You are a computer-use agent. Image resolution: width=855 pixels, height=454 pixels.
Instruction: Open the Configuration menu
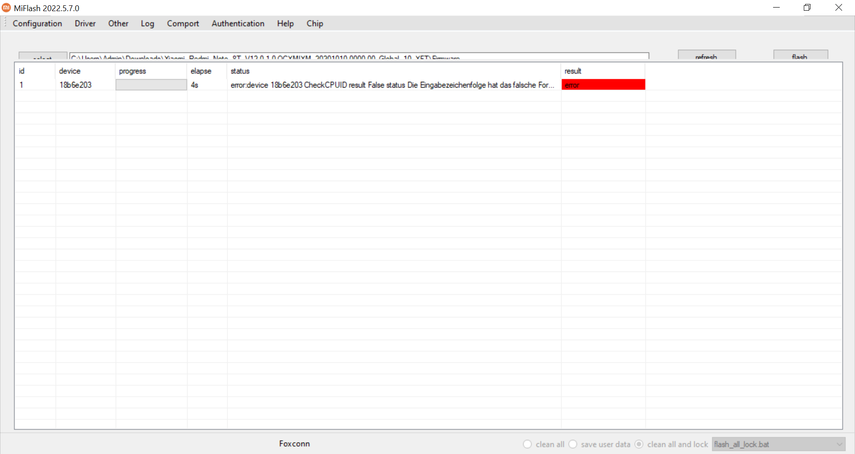click(x=37, y=24)
